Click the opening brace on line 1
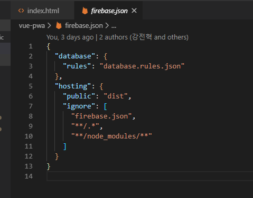253x198 pixels. point(49,46)
